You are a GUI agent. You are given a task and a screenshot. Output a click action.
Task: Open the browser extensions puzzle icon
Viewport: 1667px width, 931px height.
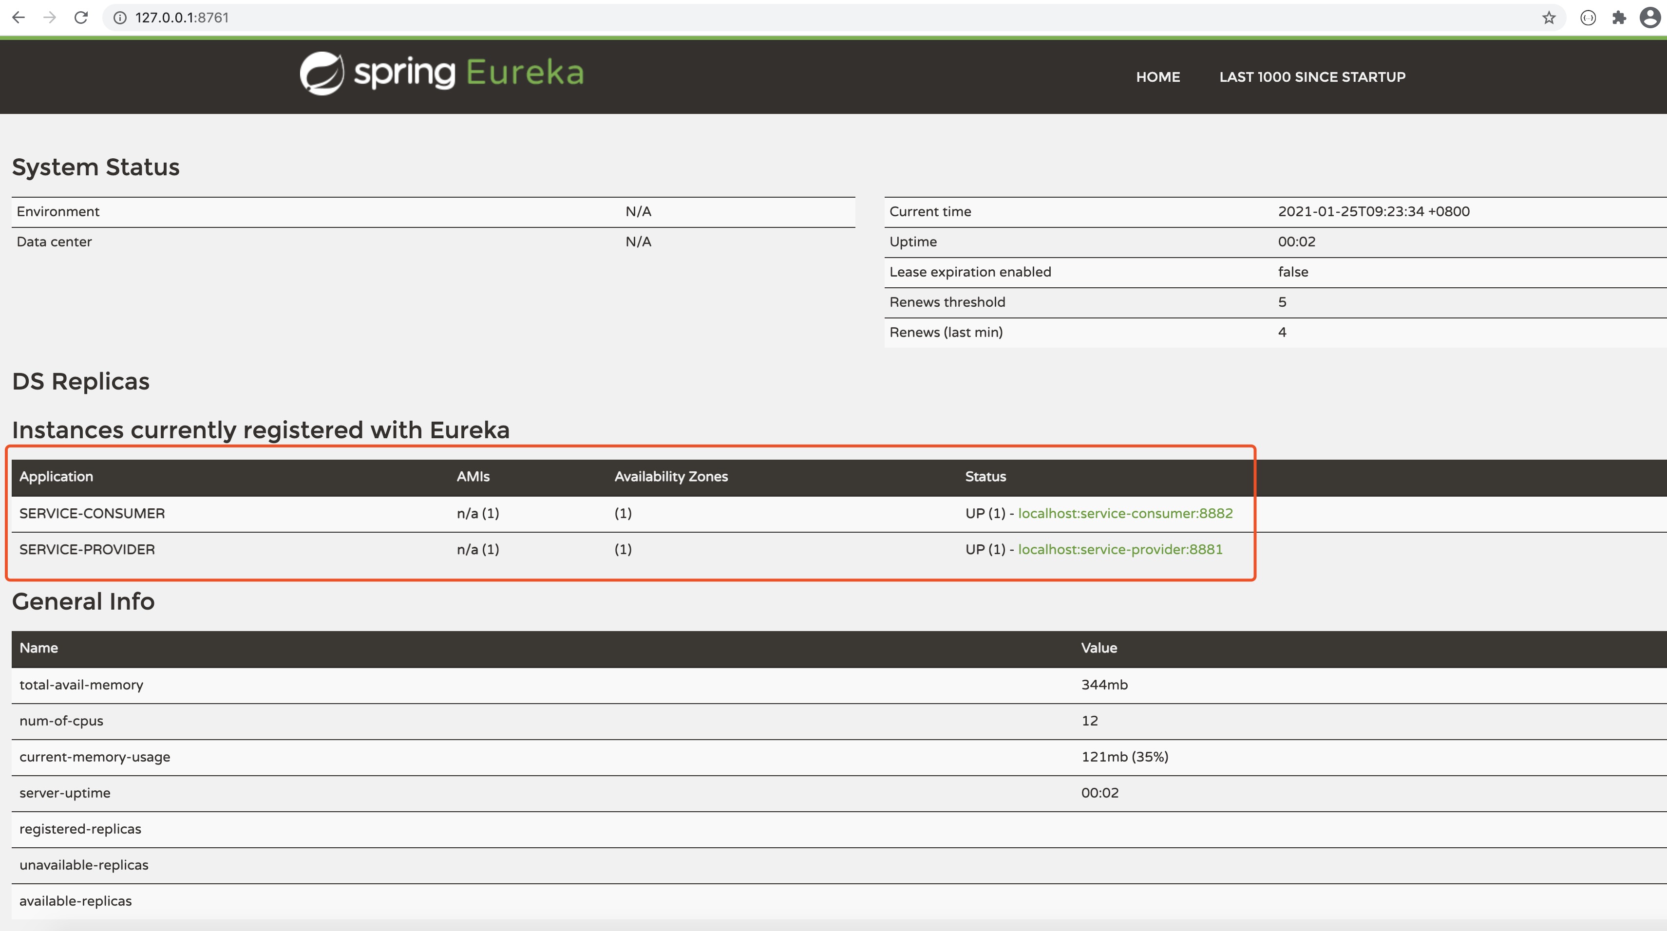(1619, 18)
